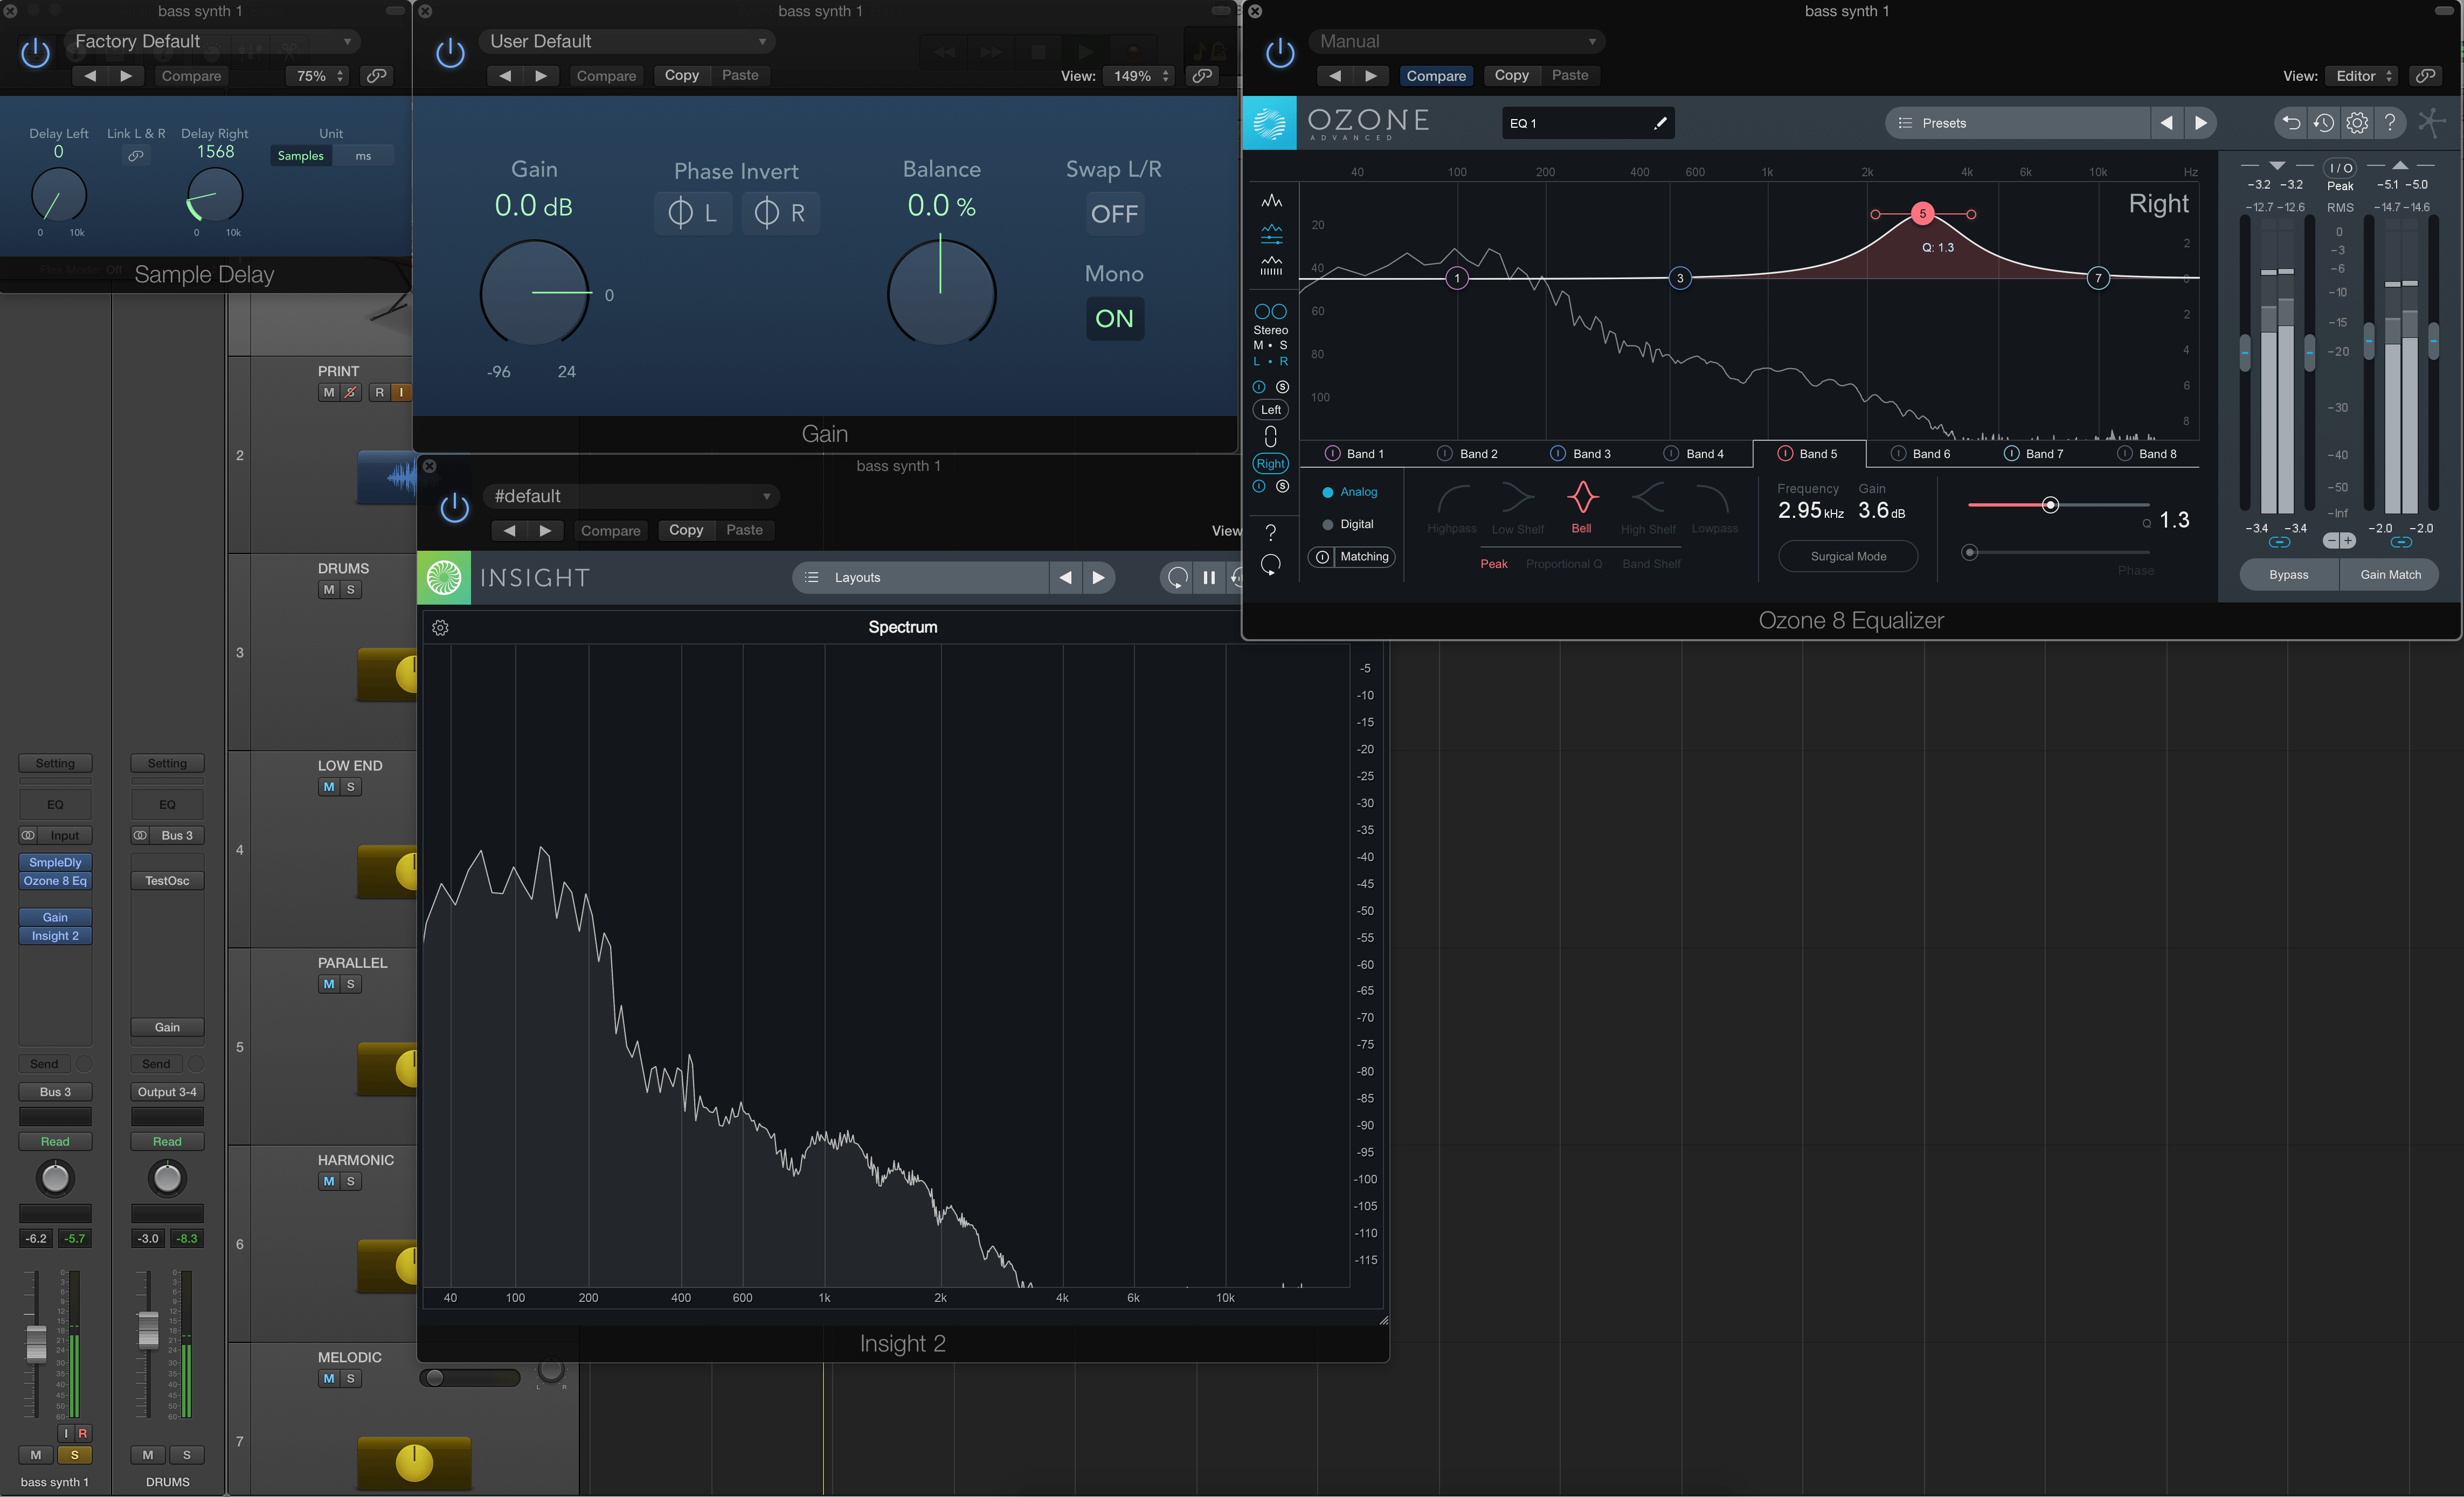
Task: Select the Digital EQ mode radio button
Action: [1327, 523]
